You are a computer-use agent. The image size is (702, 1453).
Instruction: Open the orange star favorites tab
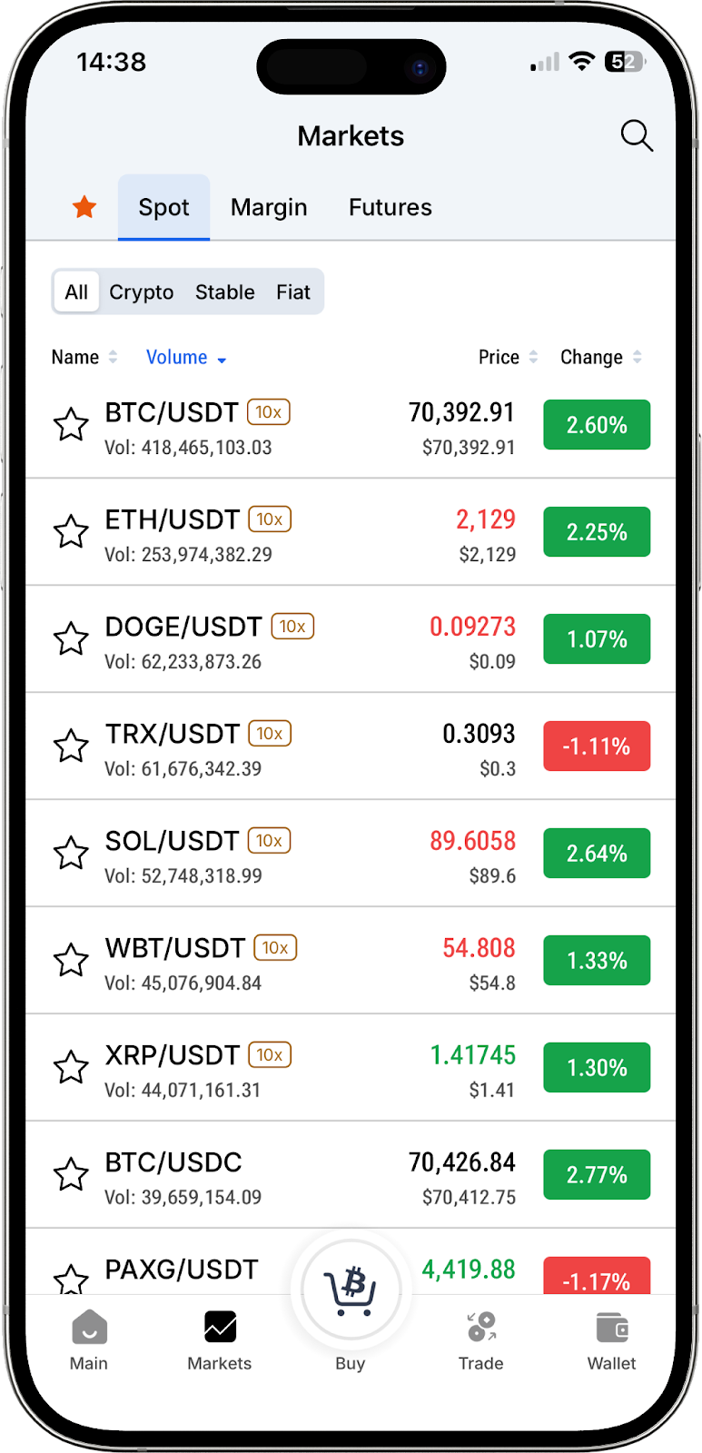pos(84,207)
